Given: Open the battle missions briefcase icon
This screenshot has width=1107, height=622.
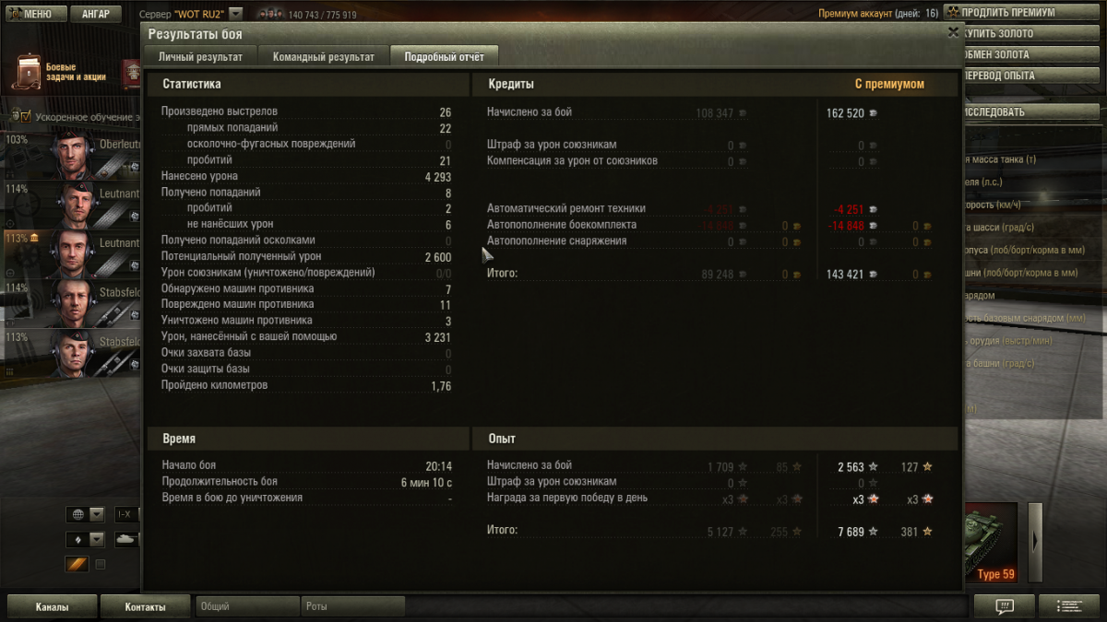Looking at the screenshot, I should click(x=27, y=73).
